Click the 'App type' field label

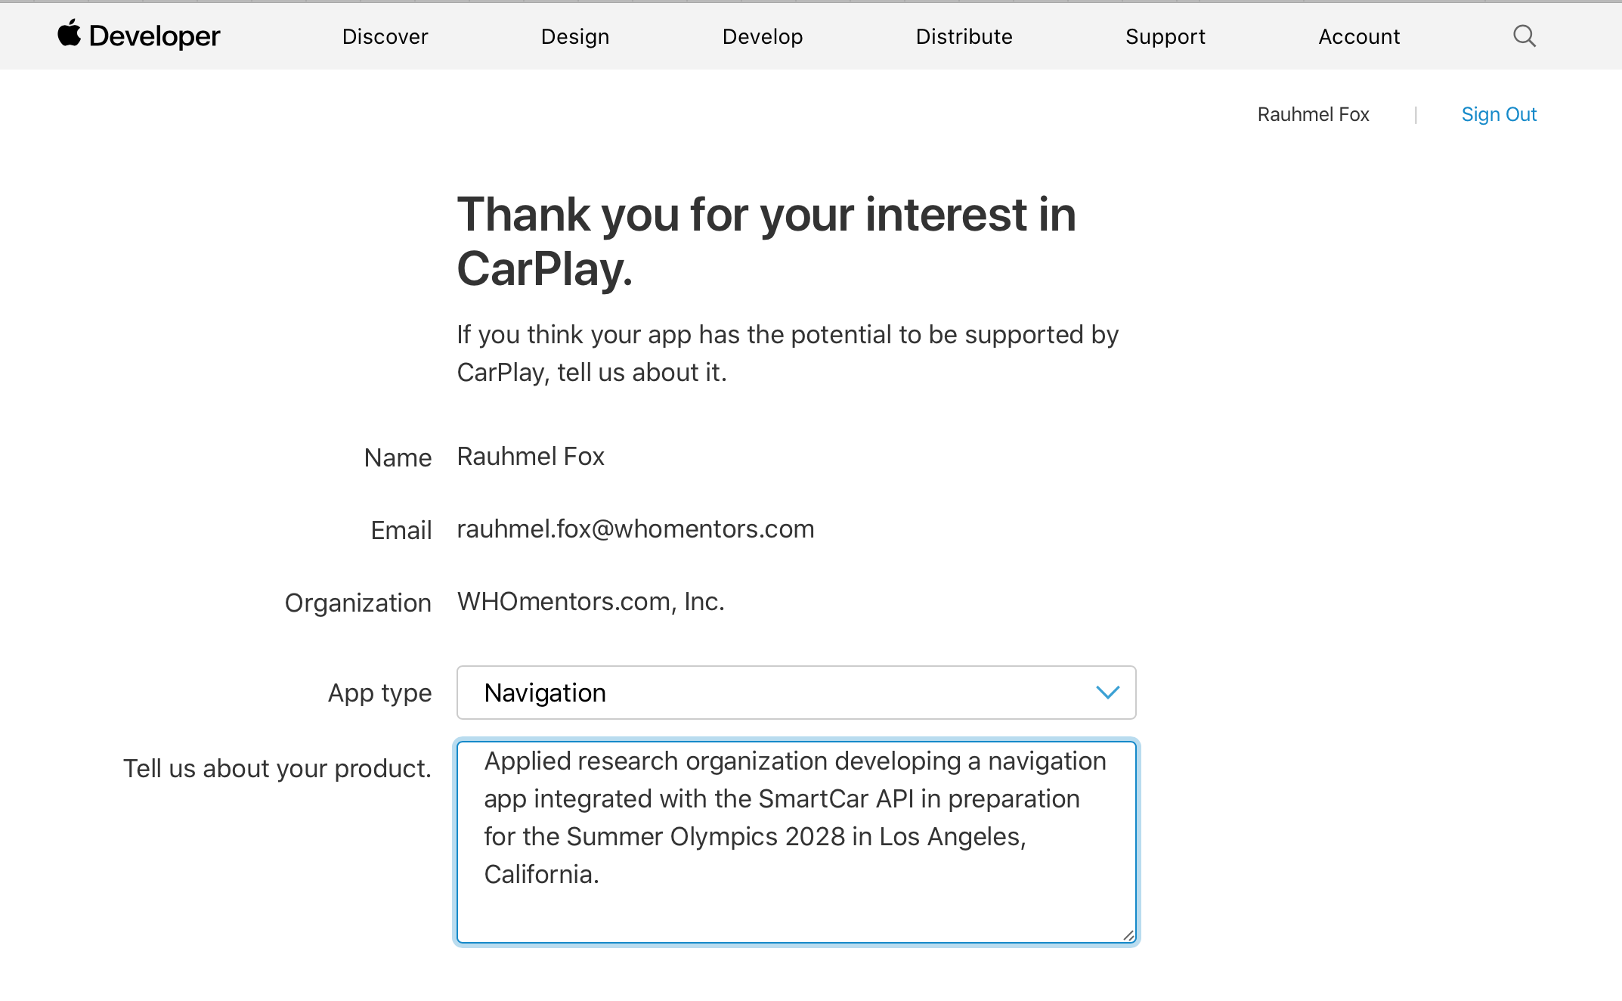click(x=379, y=693)
